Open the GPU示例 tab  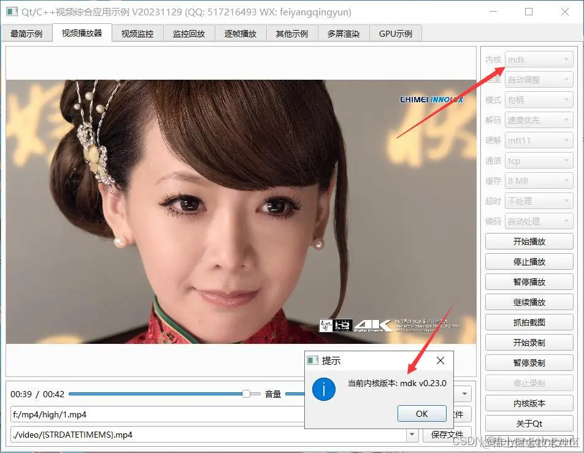click(396, 34)
